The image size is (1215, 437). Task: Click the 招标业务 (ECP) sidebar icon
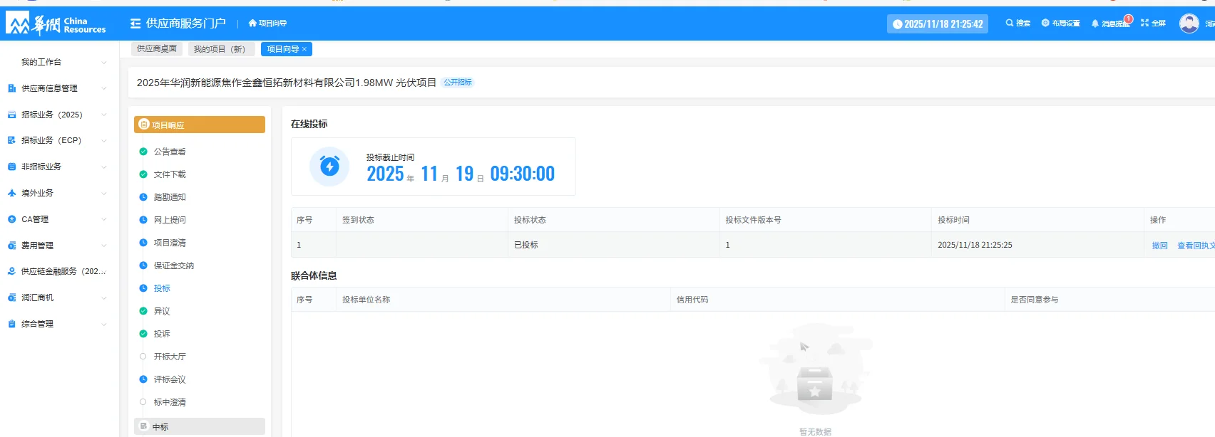pyautogui.click(x=11, y=140)
